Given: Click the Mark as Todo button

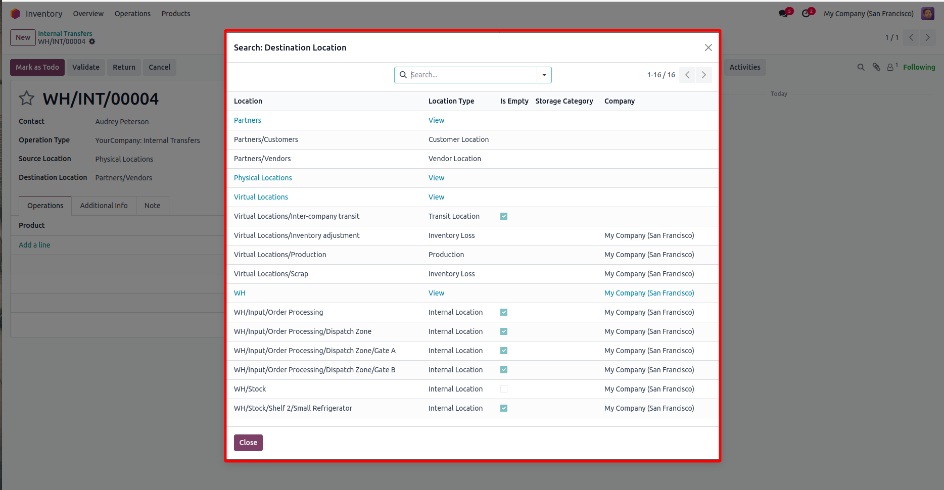Looking at the screenshot, I should [37, 67].
